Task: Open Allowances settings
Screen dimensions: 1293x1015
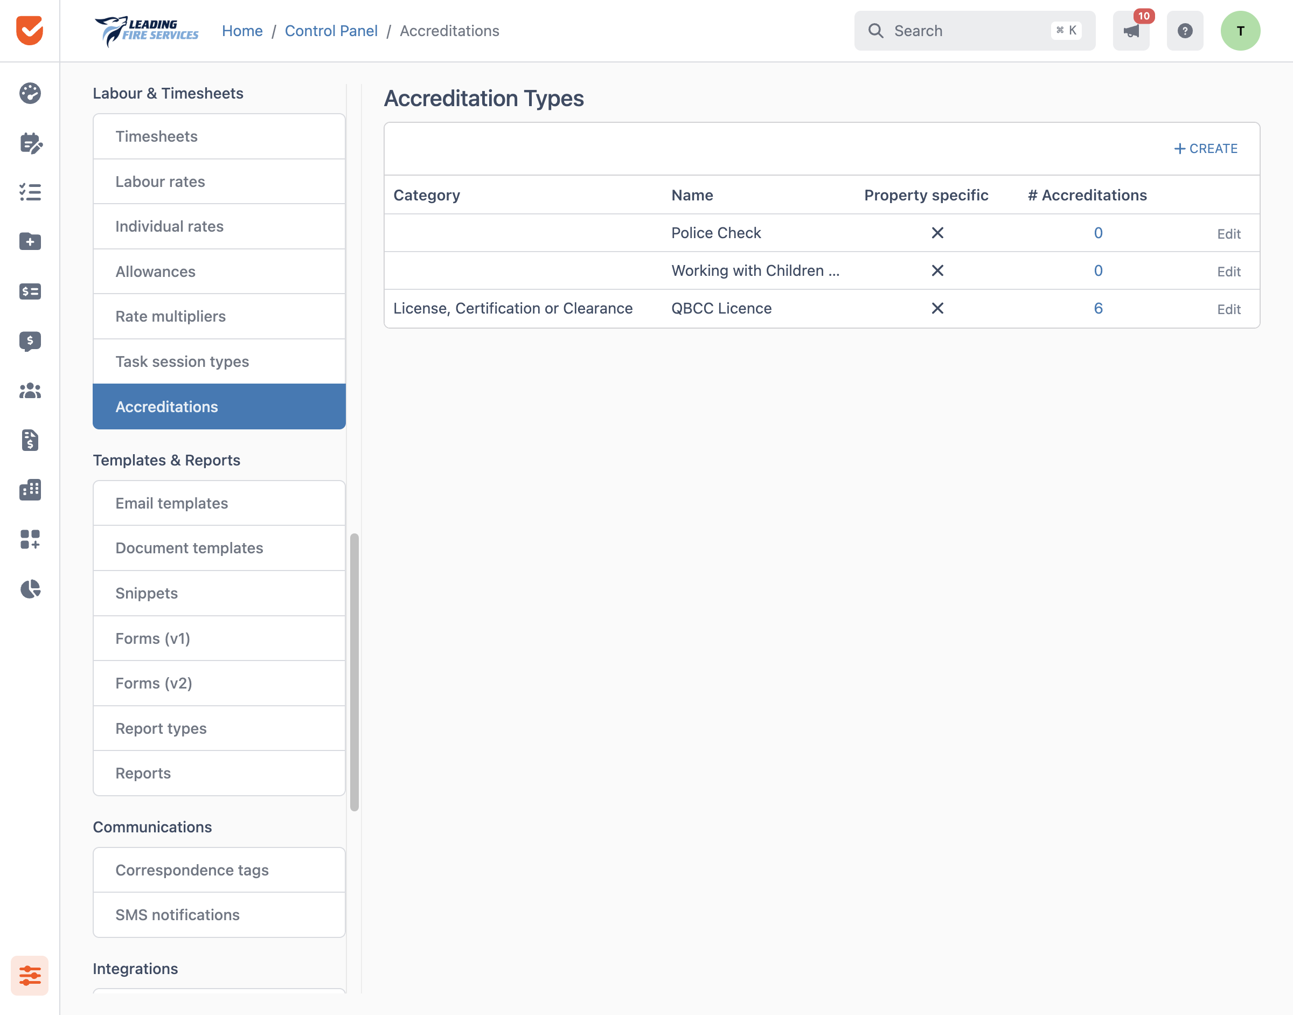Action: pyautogui.click(x=219, y=272)
